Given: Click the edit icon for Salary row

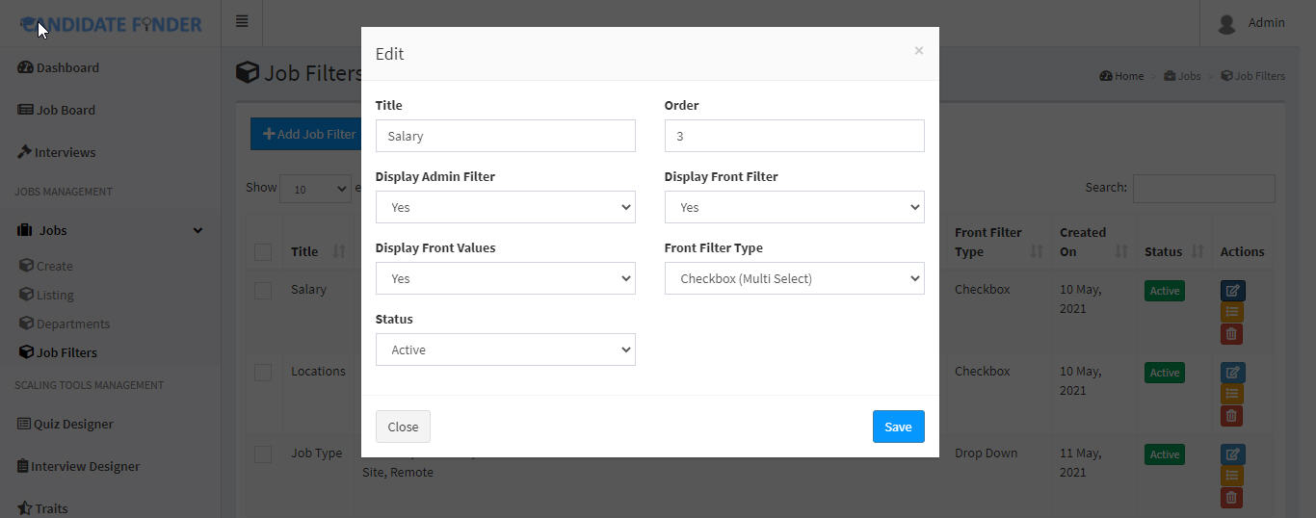Looking at the screenshot, I should (1232, 291).
